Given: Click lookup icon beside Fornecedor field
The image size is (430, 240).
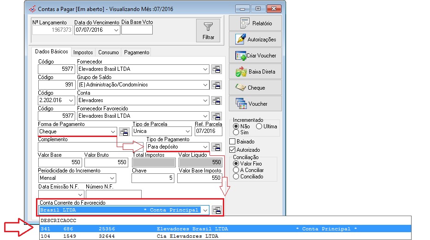Looking at the screenshot, I should tap(216, 69).
